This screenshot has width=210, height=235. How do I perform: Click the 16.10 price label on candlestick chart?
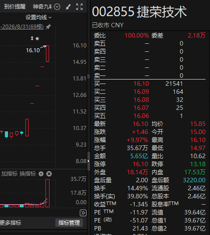(x=33, y=50)
